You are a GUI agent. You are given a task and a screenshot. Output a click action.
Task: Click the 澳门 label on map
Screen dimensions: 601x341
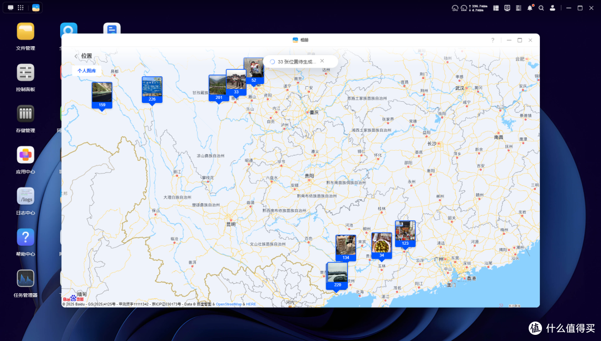point(451,285)
